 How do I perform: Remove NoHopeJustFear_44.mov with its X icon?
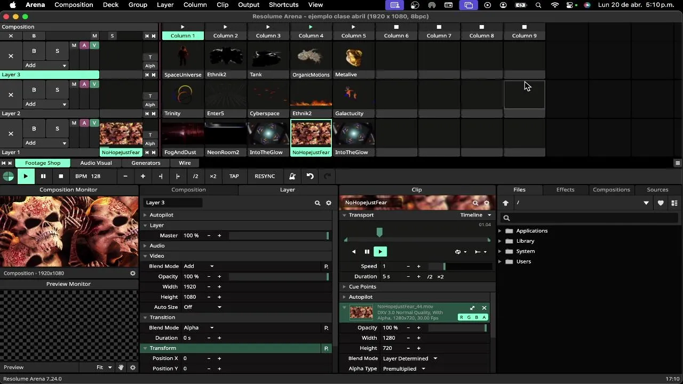[x=485, y=308]
